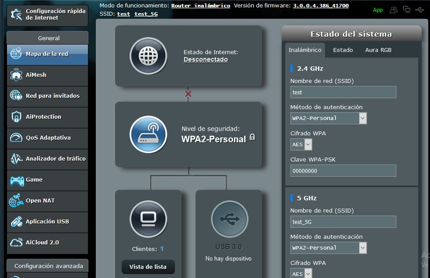Open the 5 GHz authentication method dropdown
This screenshot has height=278, width=430.
click(x=329, y=248)
